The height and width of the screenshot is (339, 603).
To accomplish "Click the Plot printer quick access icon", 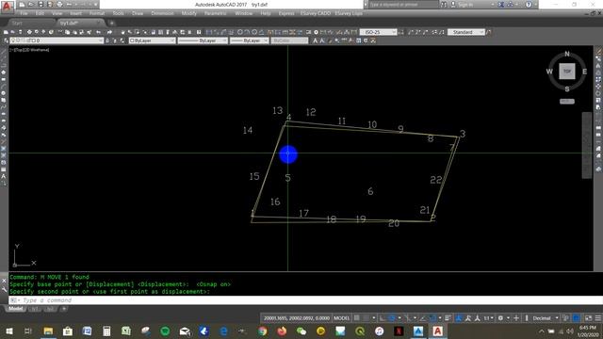I will [59, 5].
